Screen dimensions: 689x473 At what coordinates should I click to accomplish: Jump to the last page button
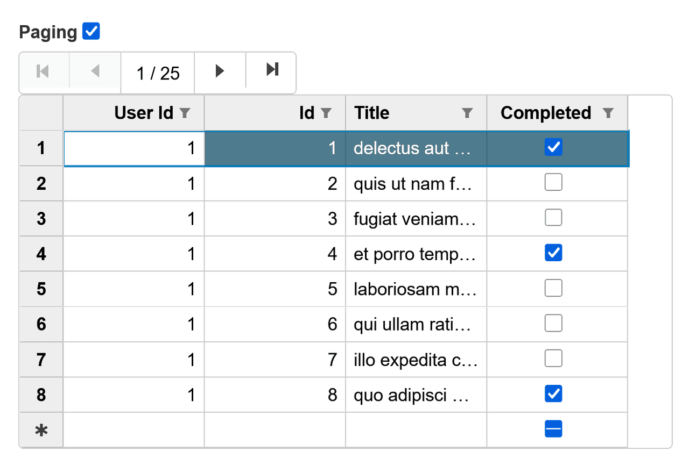[x=272, y=69]
